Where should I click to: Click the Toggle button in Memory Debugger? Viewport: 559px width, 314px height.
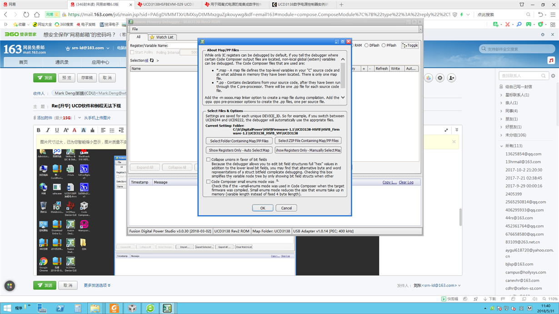click(410, 45)
